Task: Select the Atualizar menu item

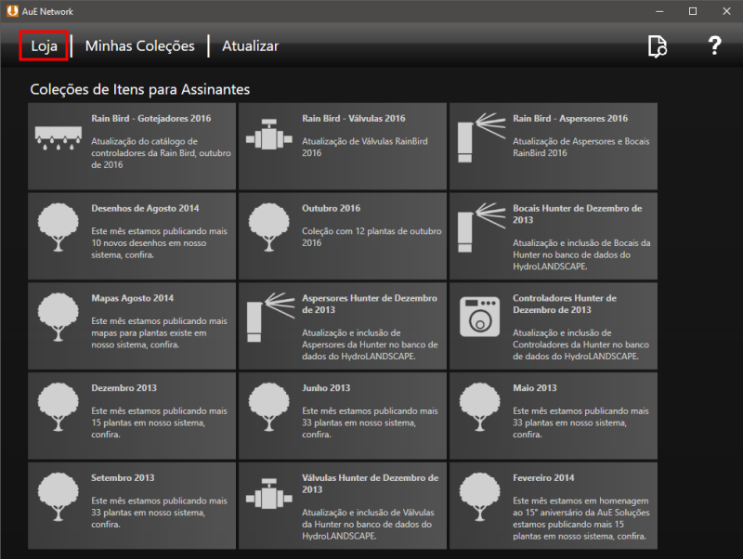Action: tap(250, 45)
